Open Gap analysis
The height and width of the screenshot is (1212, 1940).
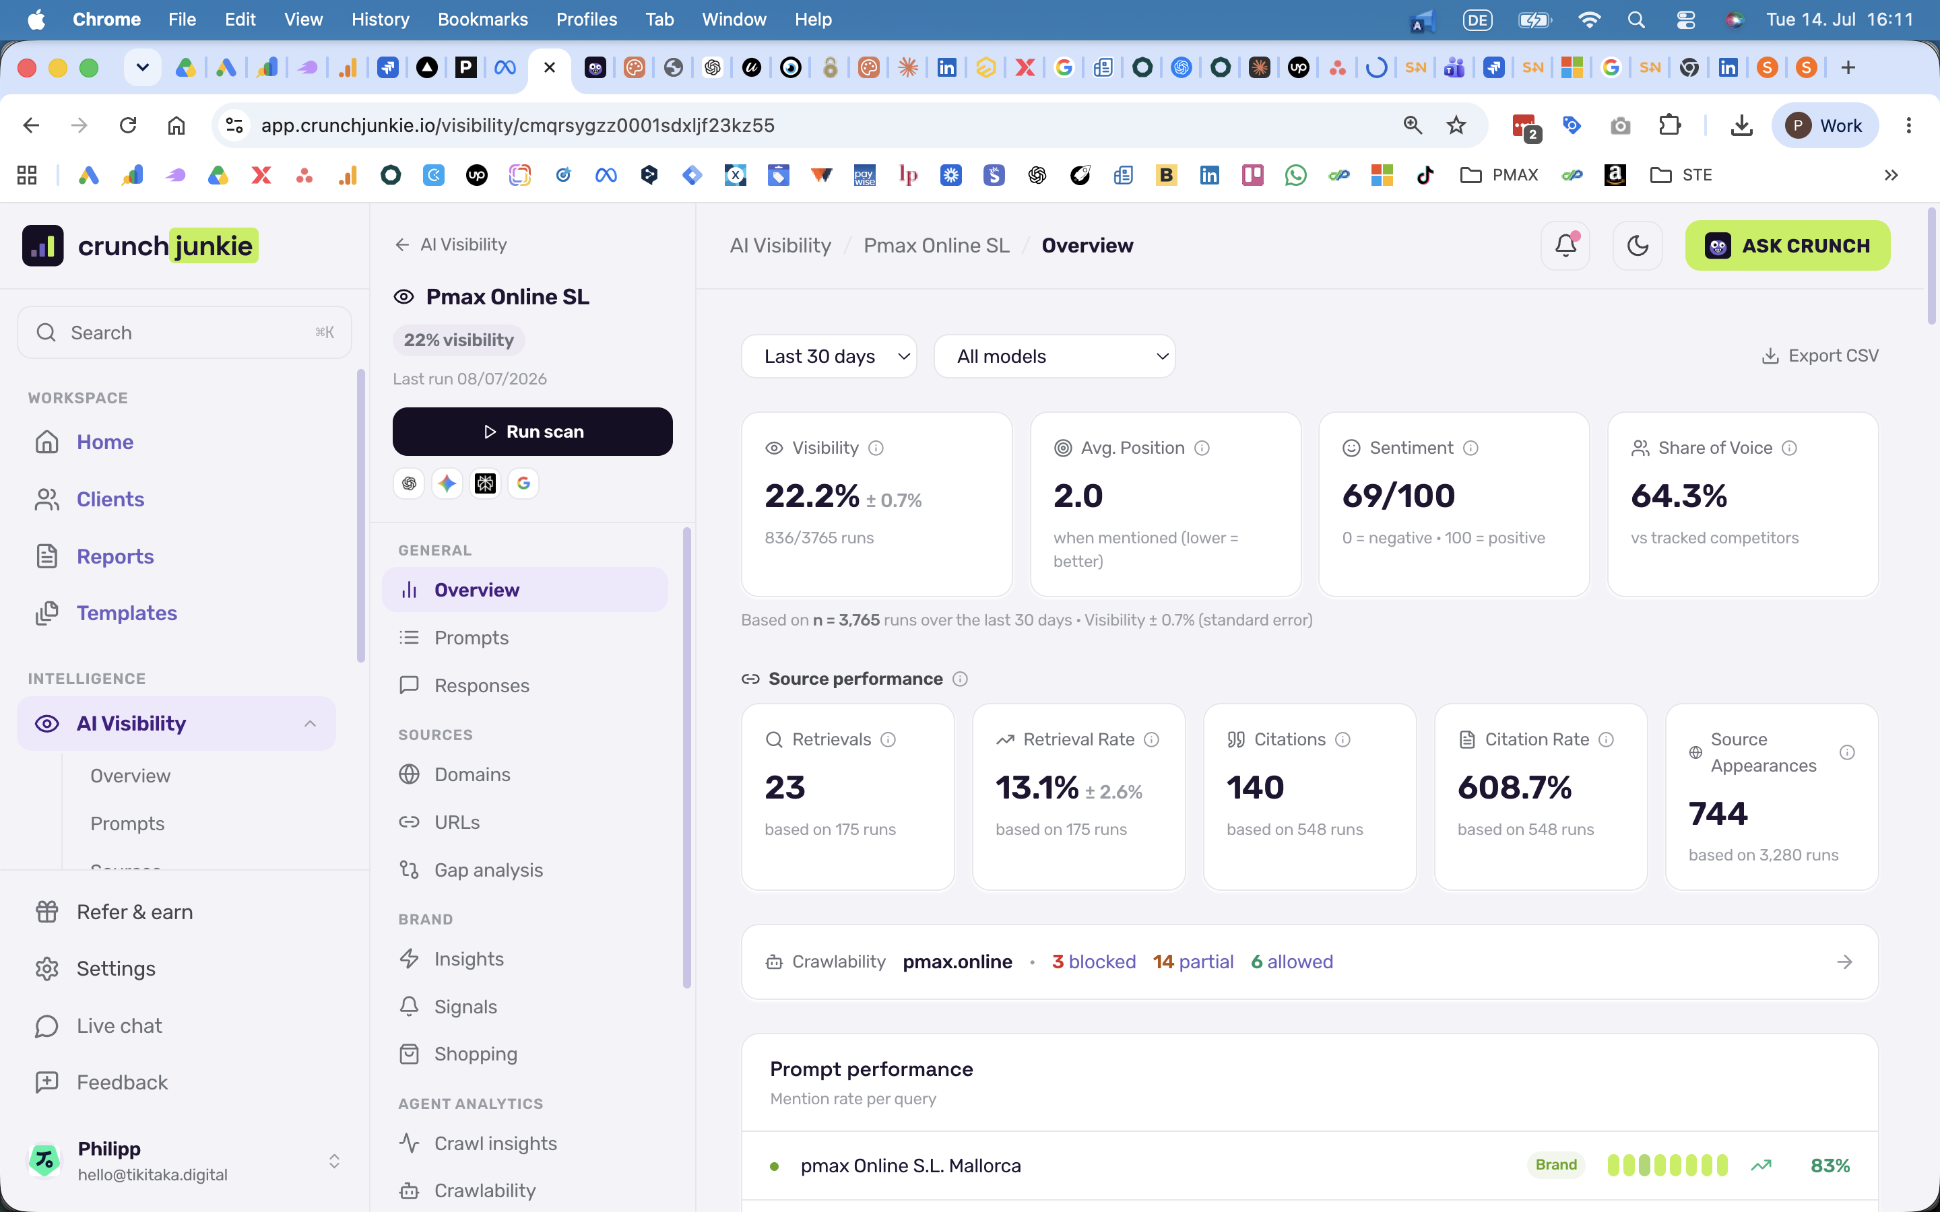pyautogui.click(x=525, y=870)
